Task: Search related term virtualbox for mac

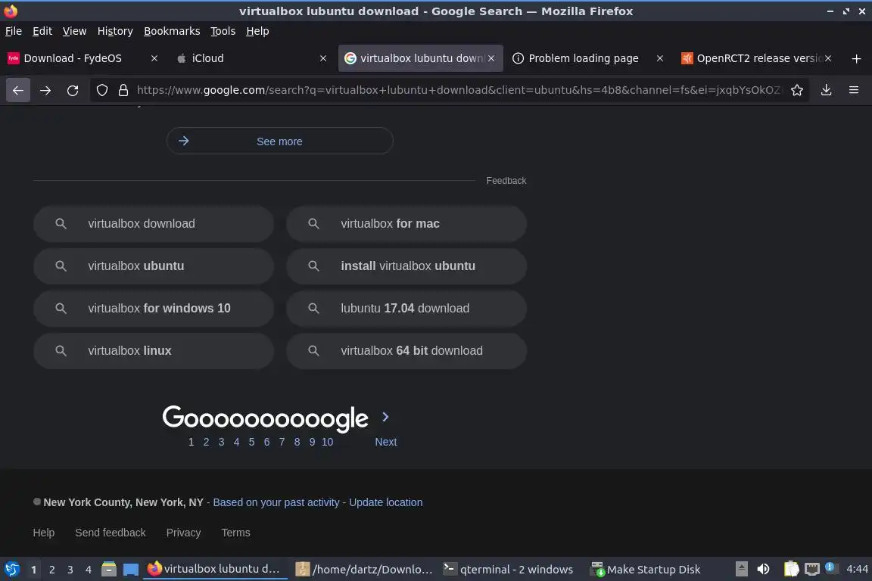Action: [406, 223]
